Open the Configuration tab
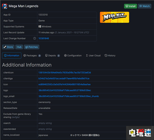This screenshot has height=140, width=154. tap(73, 56)
